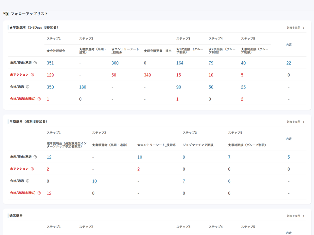Click the red 129 未アクション link under ★会社説明会
This screenshot has height=235, width=314.
point(50,75)
